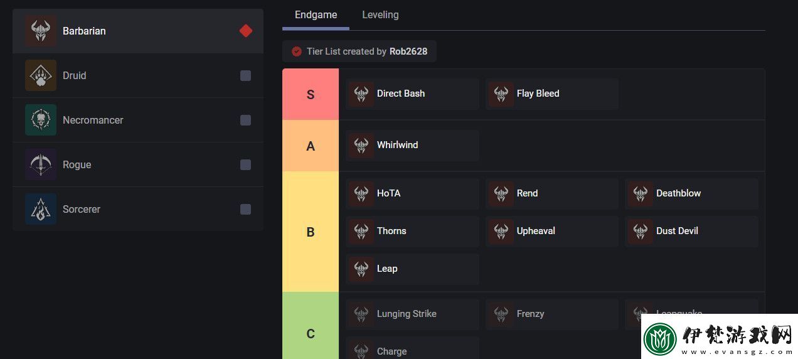798x359 pixels.
Task: Click the Barbarian helmet icon in sidebar
Action: coord(41,31)
